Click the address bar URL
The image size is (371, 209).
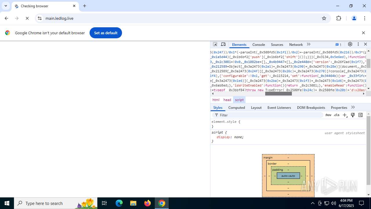59,18
